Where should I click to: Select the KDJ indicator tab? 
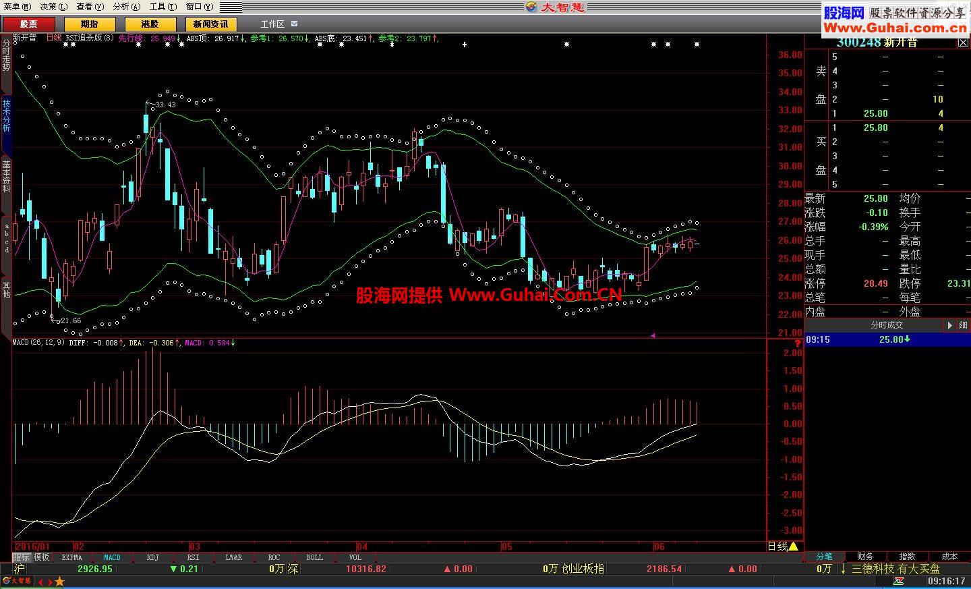(x=152, y=557)
